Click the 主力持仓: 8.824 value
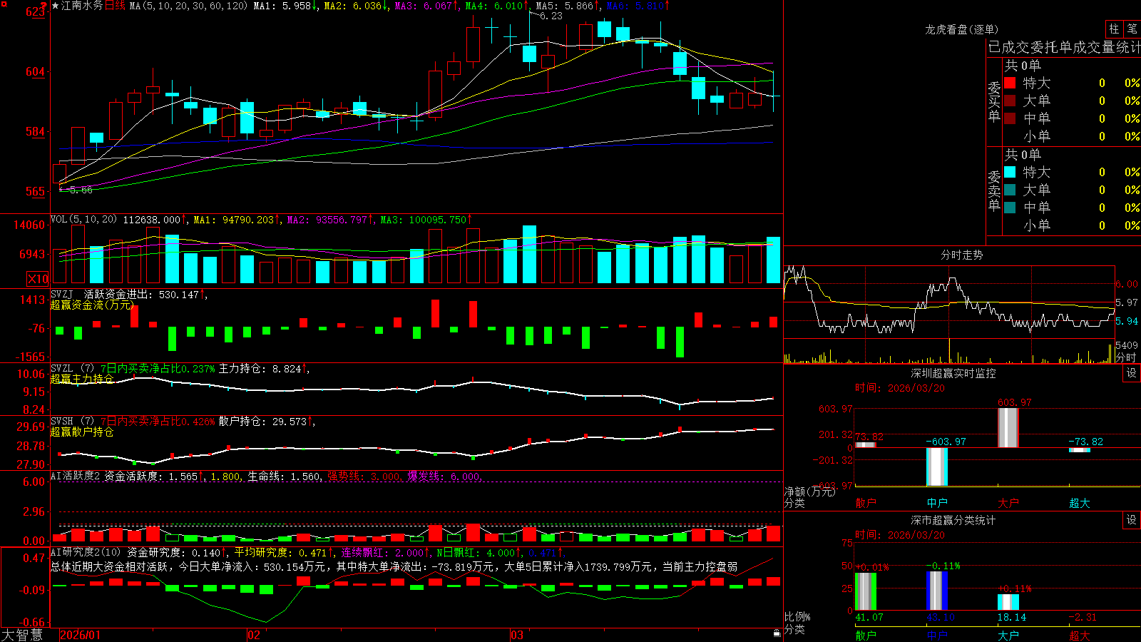Screen dimensions: 1141x642 click(263, 369)
